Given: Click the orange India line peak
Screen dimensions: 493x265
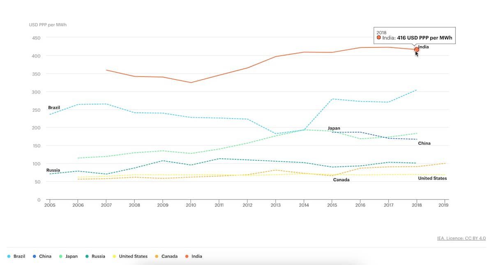Looking at the screenshot, I should 374,47.
